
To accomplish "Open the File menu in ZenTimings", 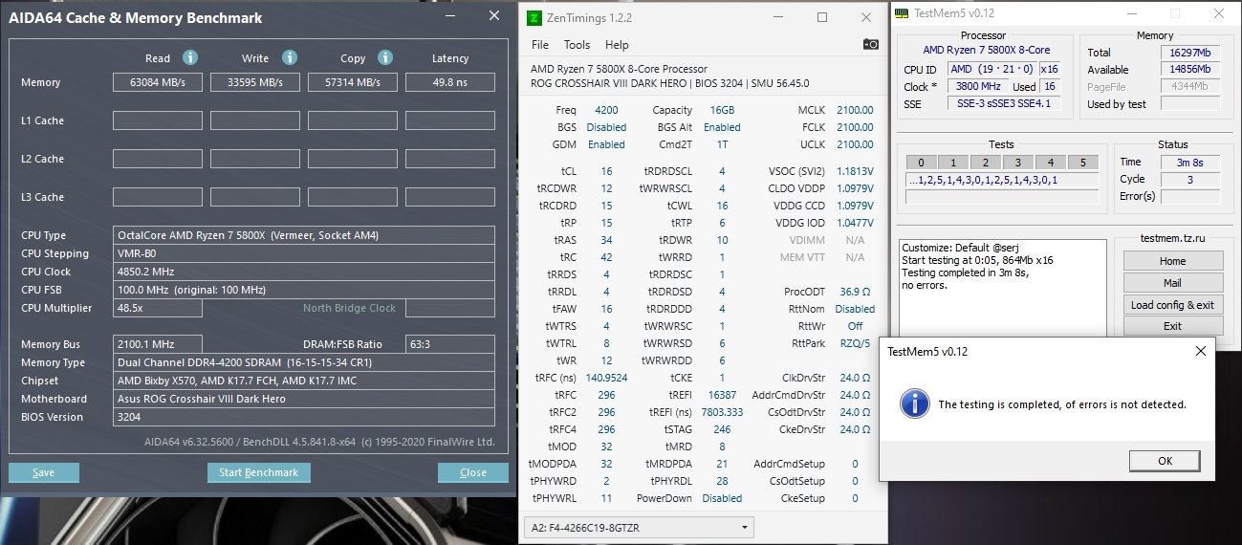I will click(x=540, y=45).
